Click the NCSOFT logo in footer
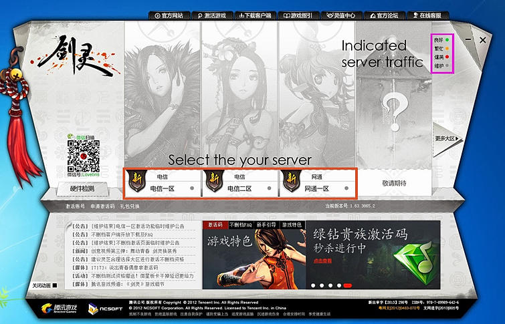The height and width of the screenshot is (324, 505). (x=106, y=309)
